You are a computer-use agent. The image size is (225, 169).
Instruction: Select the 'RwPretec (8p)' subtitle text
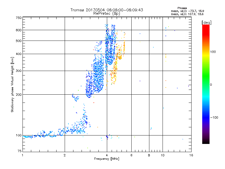click(x=107, y=14)
